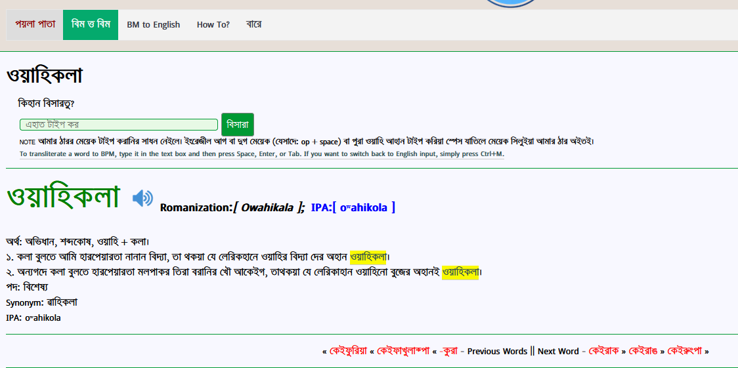738x368 pixels.
Task: Click the green বিসারা search button
Action: coord(238,125)
